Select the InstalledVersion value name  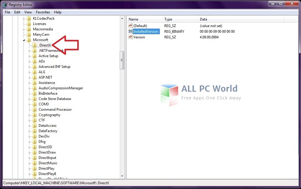[x=146, y=31]
